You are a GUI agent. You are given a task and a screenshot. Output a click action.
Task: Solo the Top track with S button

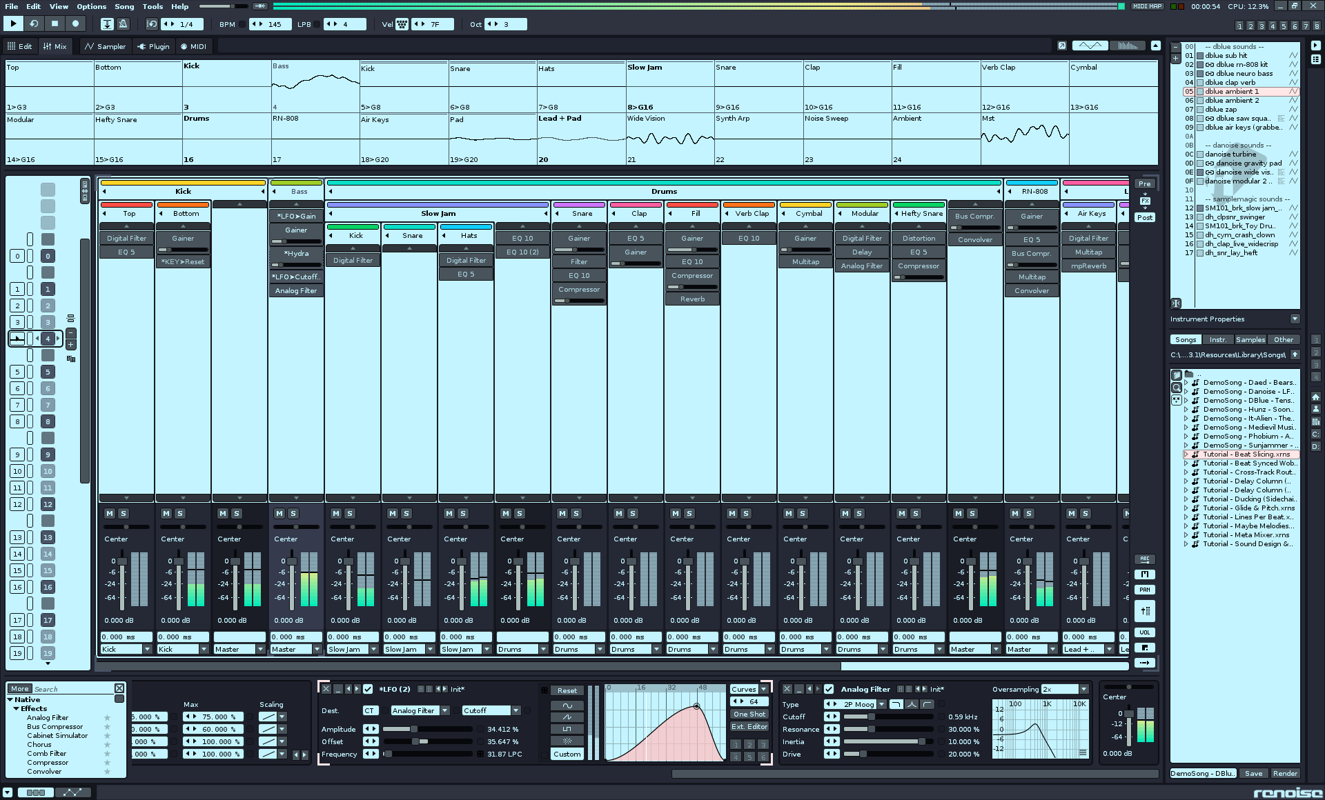[x=124, y=514]
